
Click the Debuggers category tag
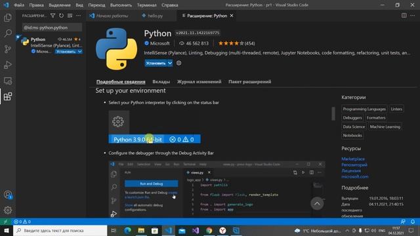click(352, 118)
